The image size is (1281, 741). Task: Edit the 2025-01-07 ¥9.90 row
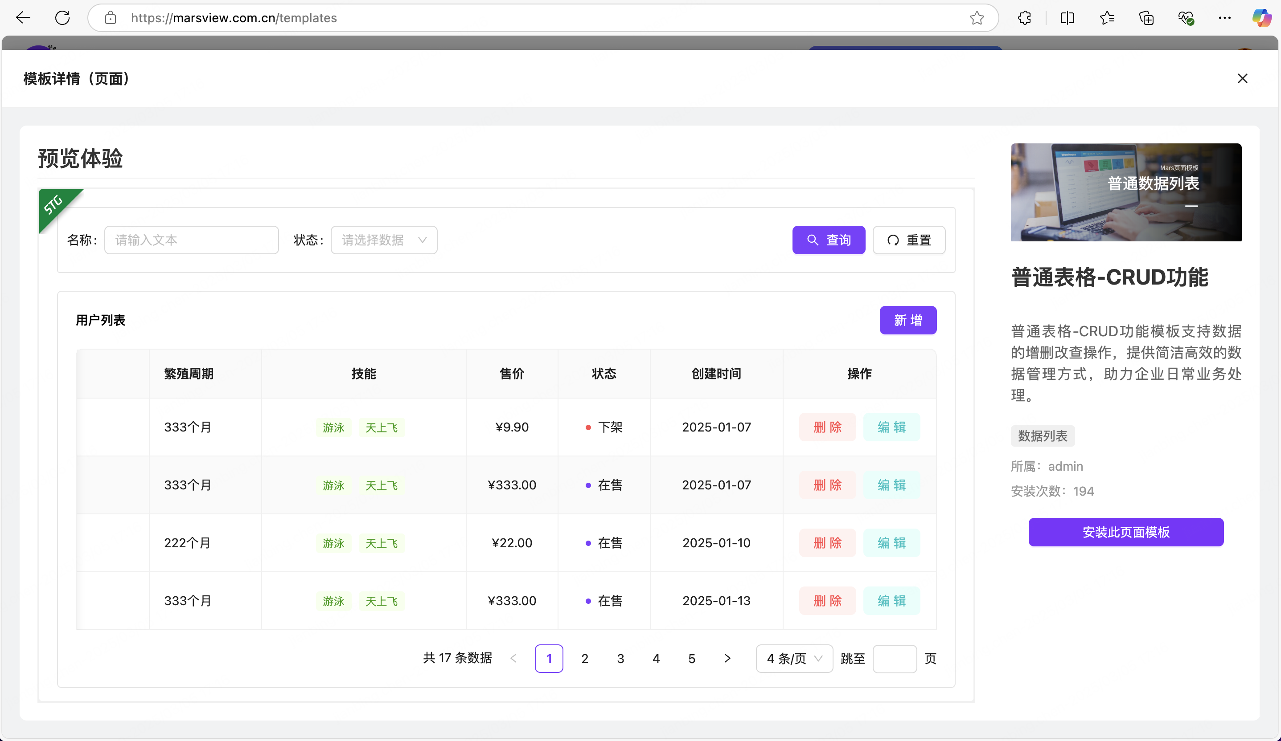click(x=891, y=427)
